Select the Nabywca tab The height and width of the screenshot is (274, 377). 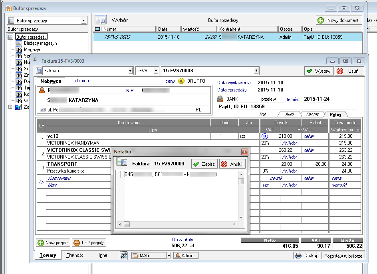[x=51, y=81]
